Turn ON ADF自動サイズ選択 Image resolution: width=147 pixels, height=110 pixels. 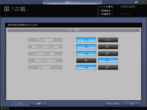pos(86,54)
